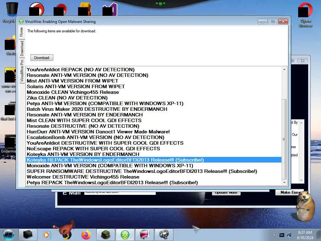321x241 pixels.
Task: Select Resonate ANTI-VM VERSION BY ENDERMANCH
Action: point(154,115)
